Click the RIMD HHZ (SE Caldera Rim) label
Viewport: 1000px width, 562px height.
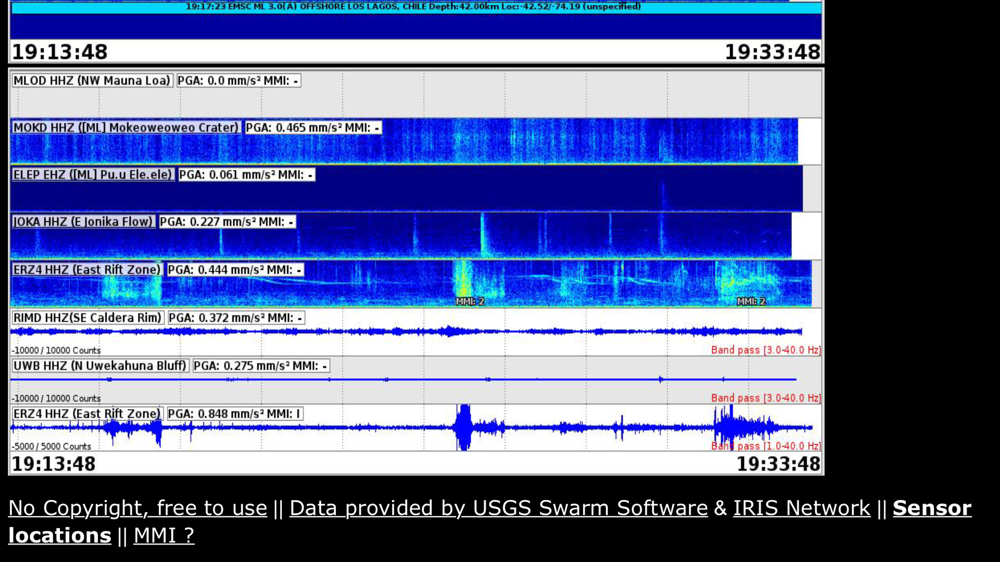tap(87, 318)
